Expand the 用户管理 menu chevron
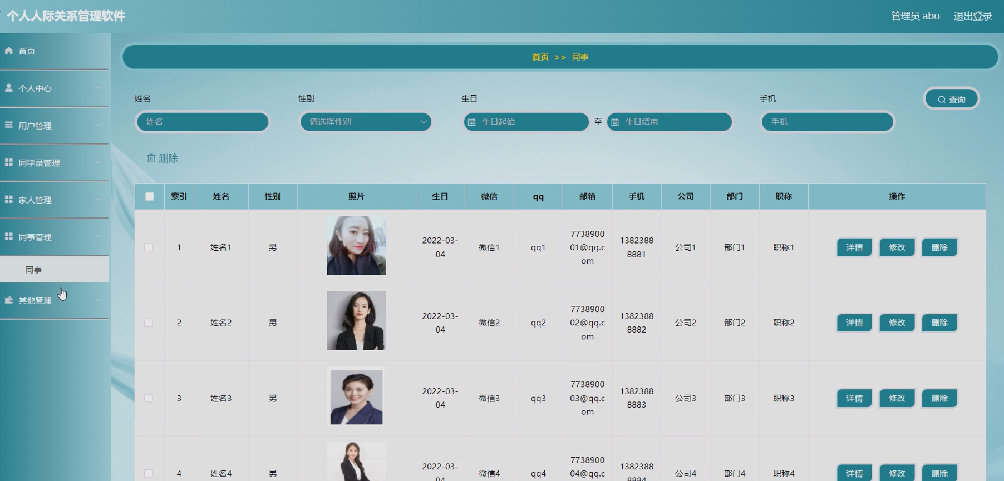Image resolution: width=1004 pixels, height=481 pixels. pos(99,125)
